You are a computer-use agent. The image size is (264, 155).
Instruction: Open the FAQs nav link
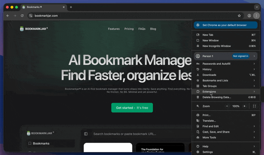(x=142, y=29)
